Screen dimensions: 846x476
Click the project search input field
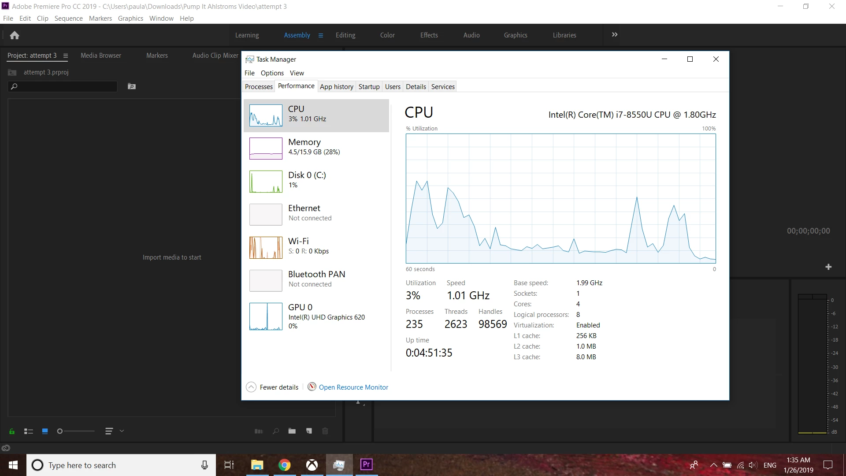[66, 86]
